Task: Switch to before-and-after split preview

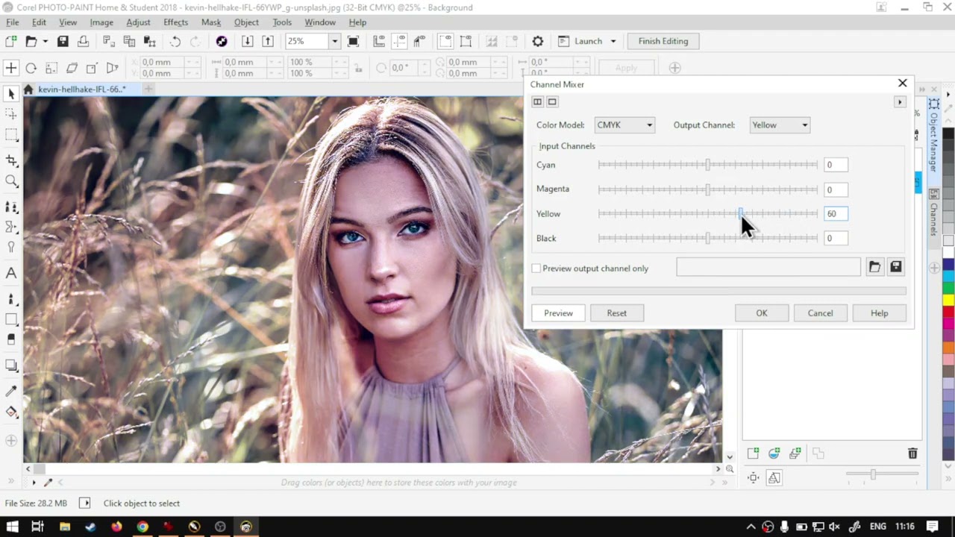Action: [537, 102]
